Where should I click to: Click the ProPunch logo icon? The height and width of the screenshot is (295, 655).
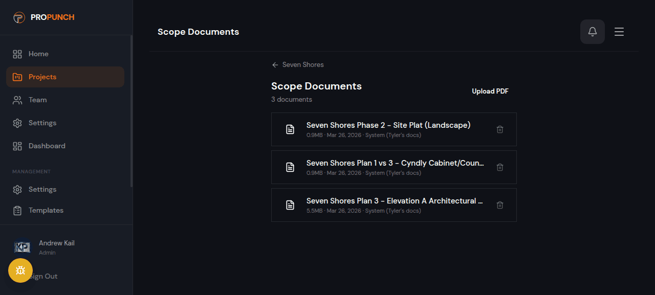click(x=19, y=17)
